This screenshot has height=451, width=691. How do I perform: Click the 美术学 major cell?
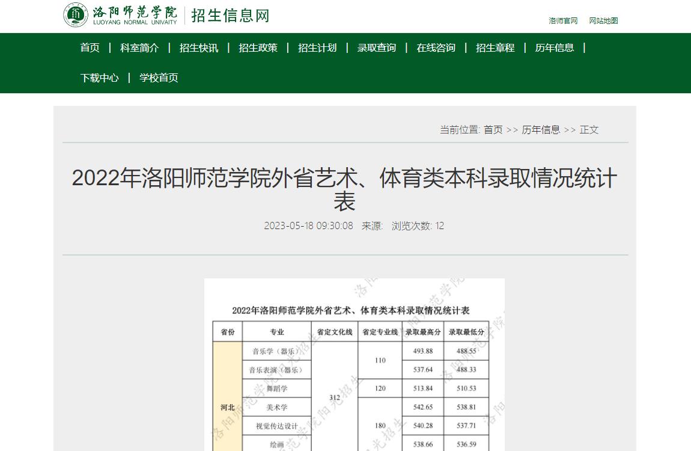277,407
